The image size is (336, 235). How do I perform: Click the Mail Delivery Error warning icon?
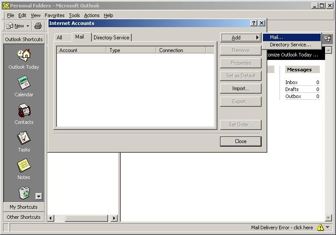coord(320,228)
